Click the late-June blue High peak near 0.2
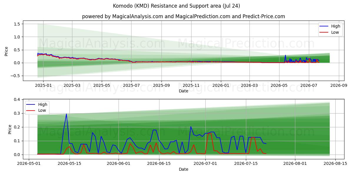 tap(191, 127)
